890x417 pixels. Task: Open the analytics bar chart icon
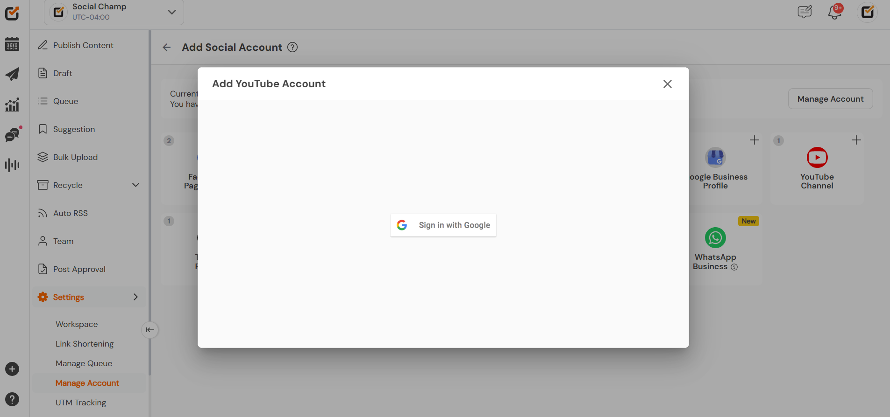click(x=12, y=104)
